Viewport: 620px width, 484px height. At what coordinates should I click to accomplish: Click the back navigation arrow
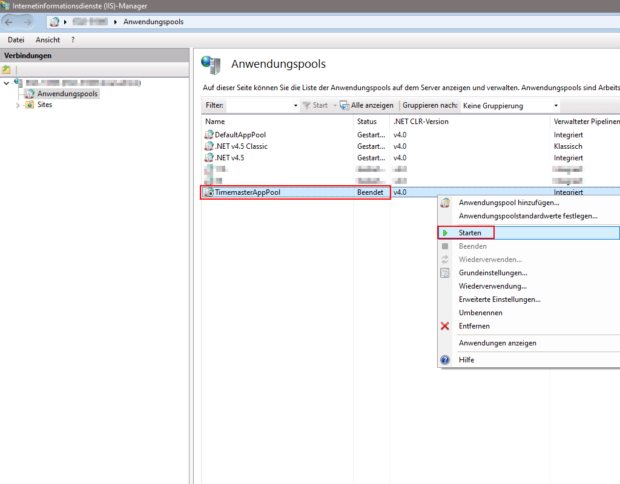pos(9,22)
